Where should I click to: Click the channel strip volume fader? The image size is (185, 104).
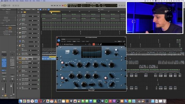point(3,89)
